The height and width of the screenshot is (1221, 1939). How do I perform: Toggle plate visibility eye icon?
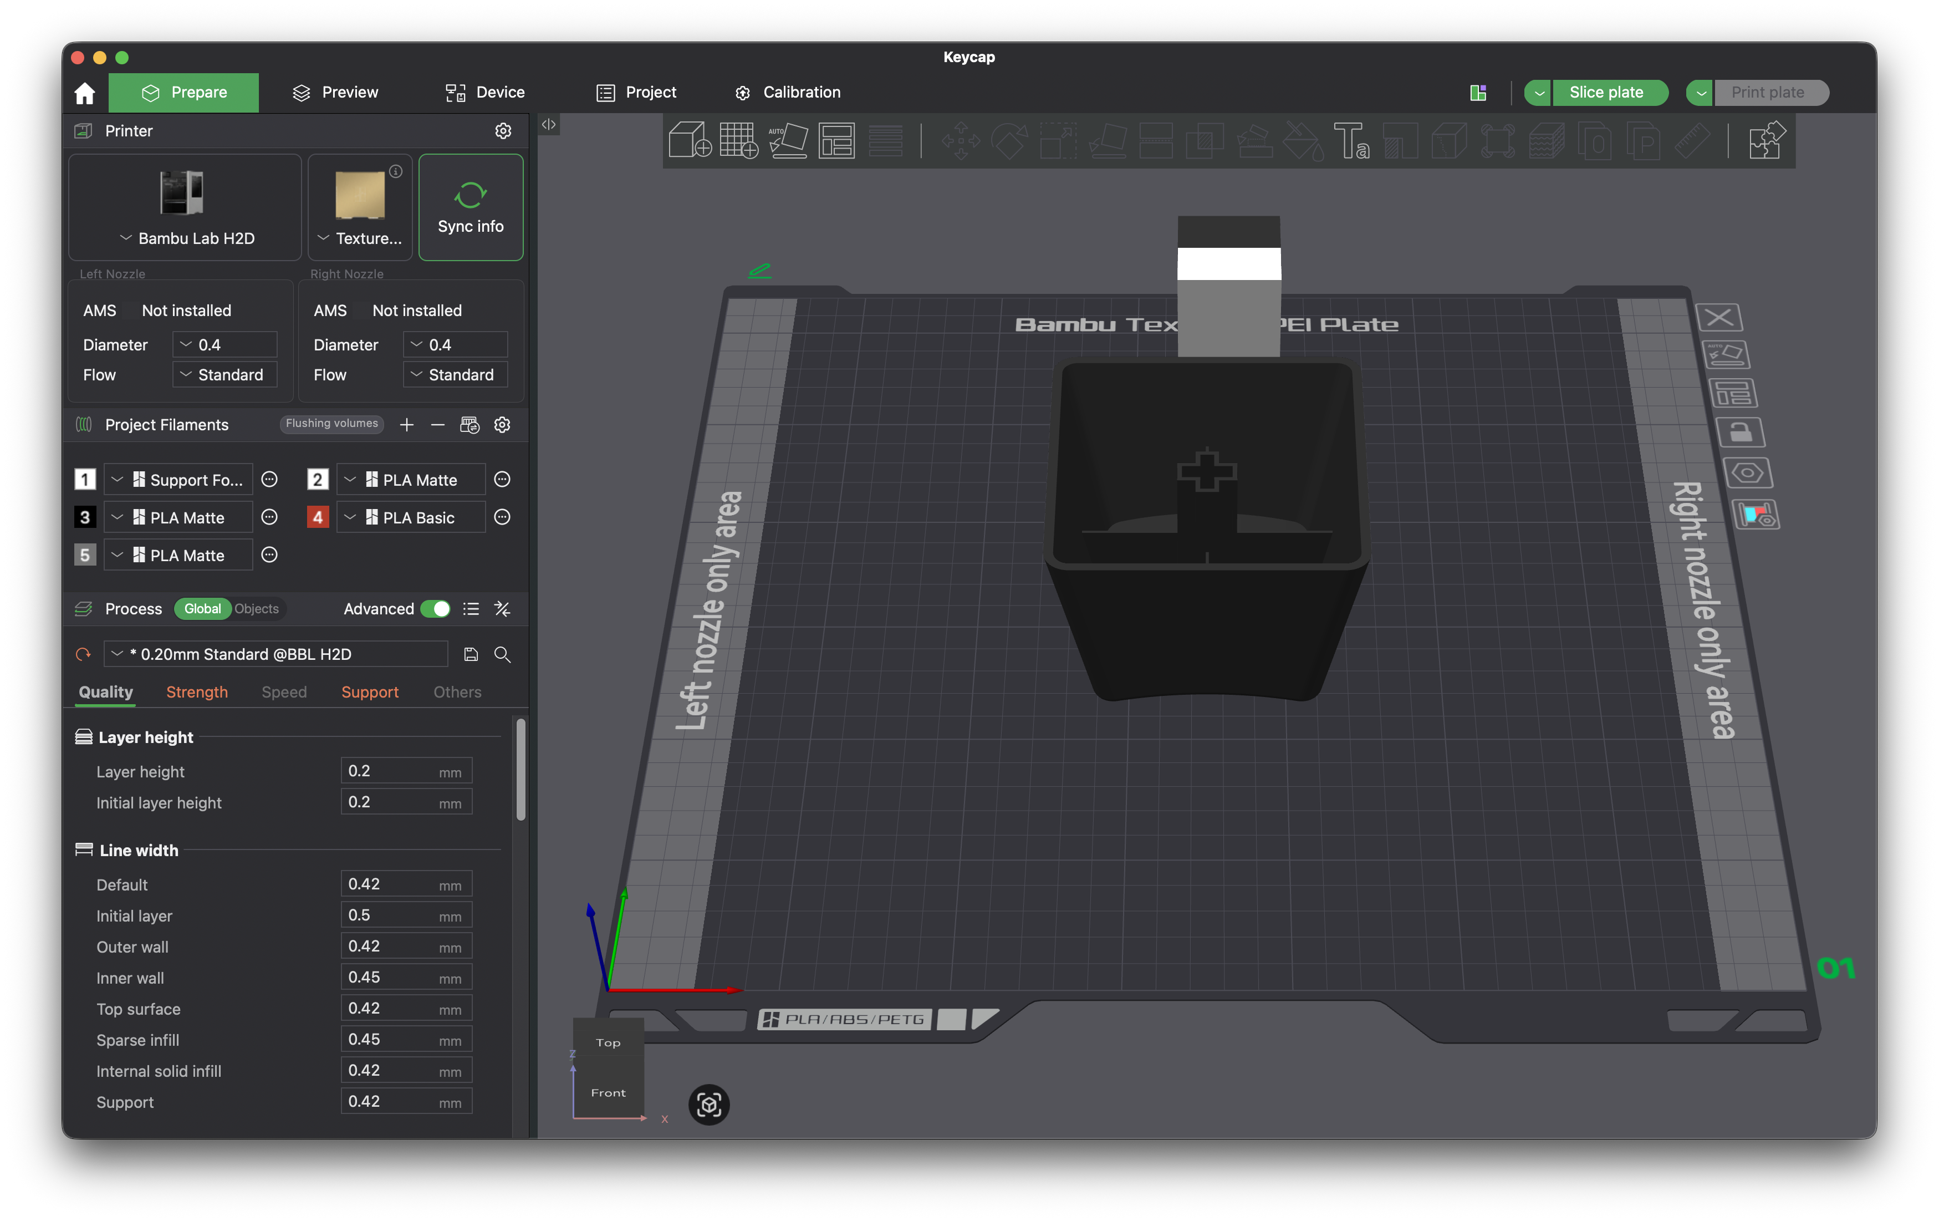click(1747, 473)
